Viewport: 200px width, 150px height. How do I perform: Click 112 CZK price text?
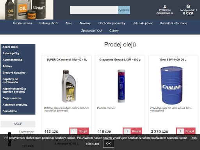tap(51, 132)
